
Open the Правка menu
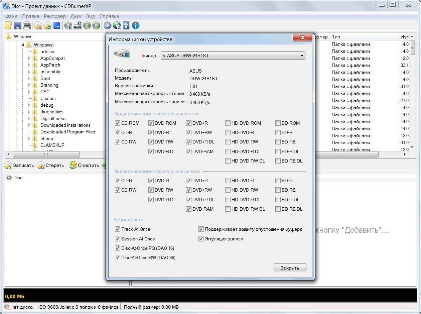[x=30, y=16]
